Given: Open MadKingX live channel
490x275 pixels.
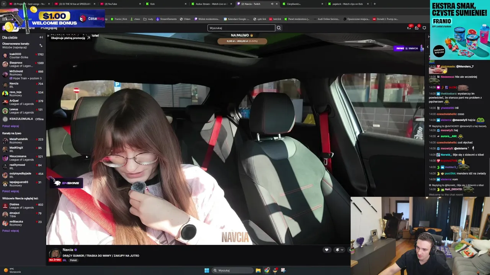Looking at the screenshot, I should [x=23, y=149].
